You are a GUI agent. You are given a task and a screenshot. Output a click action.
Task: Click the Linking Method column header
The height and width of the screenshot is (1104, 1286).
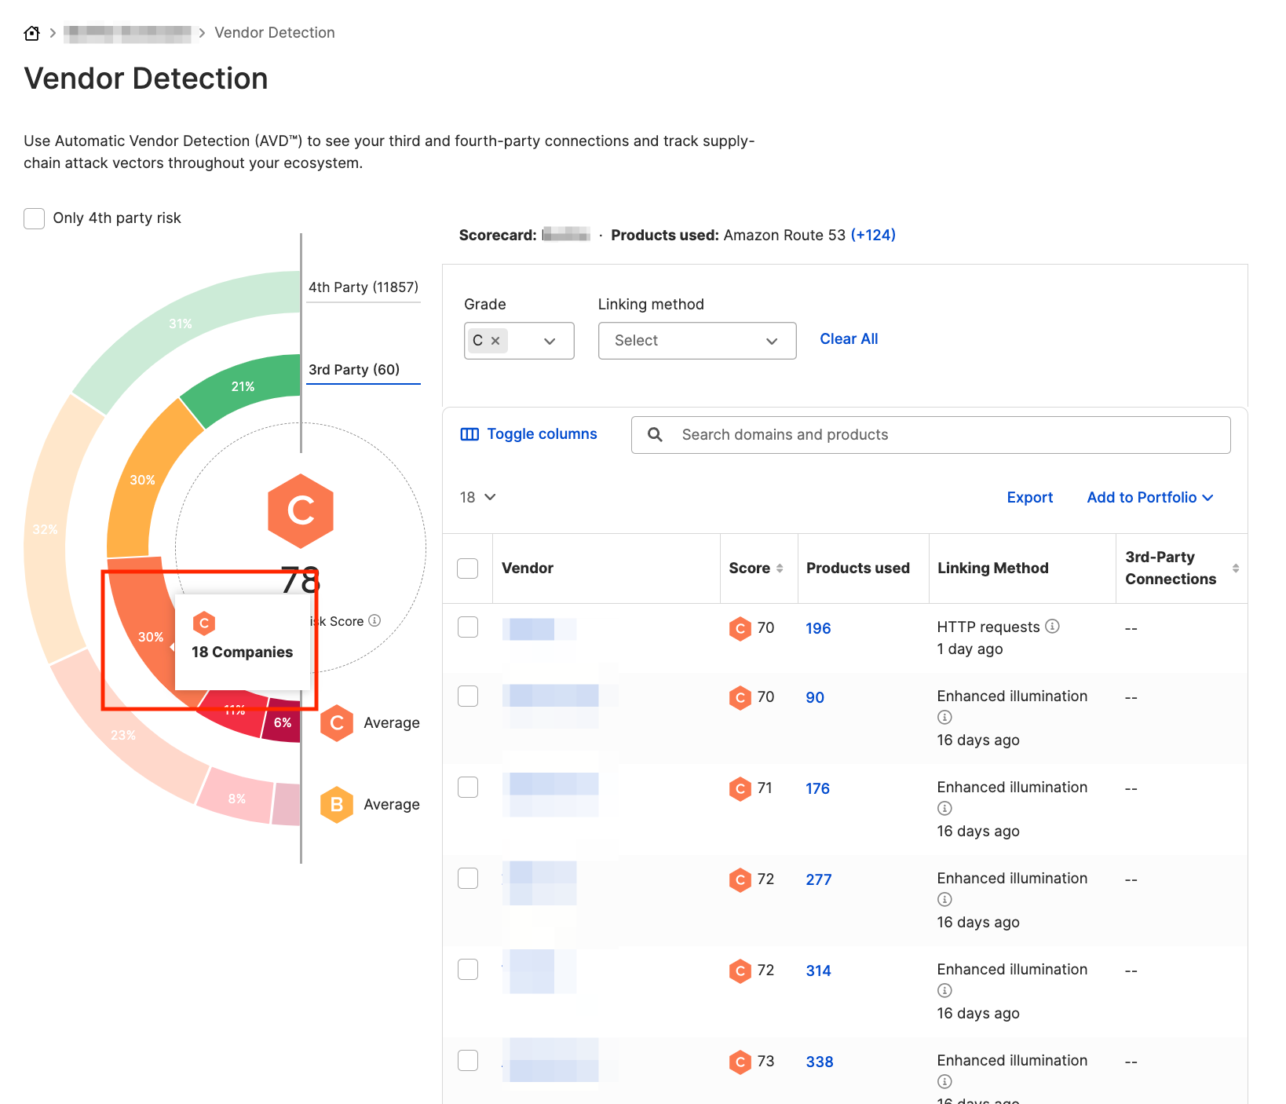pos(993,568)
